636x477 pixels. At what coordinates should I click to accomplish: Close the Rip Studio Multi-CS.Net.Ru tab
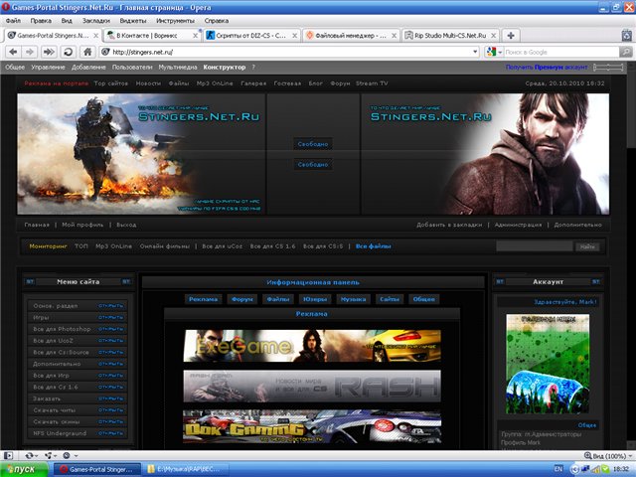point(493,36)
